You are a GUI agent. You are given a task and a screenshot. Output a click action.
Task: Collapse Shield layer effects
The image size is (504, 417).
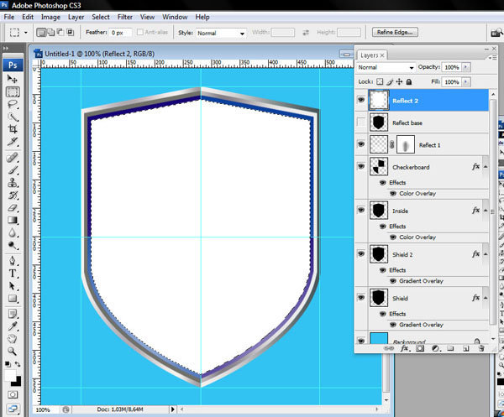(x=486, y=298)
